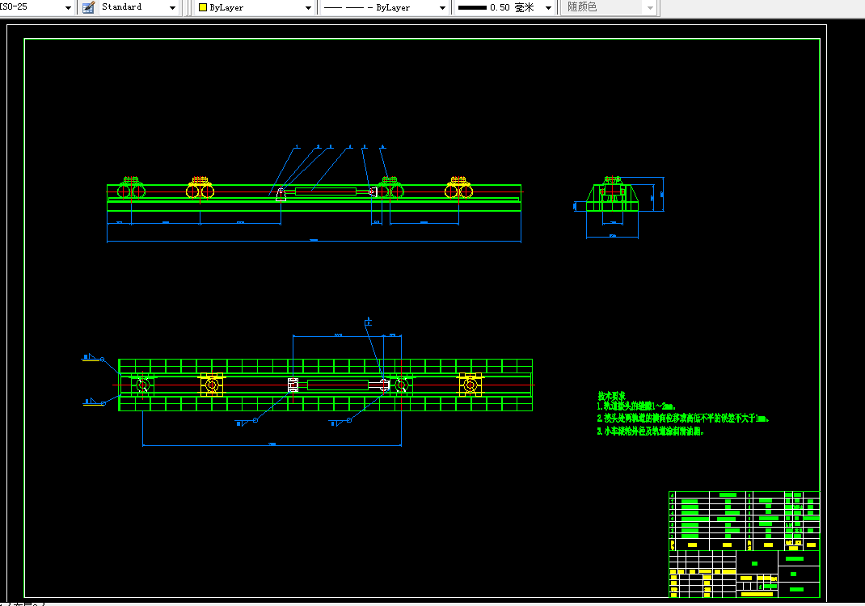This screenshot has width=865, height=606.
Task: Click the lower-left surface roughness symbol
Action: (x=93, y=402)
